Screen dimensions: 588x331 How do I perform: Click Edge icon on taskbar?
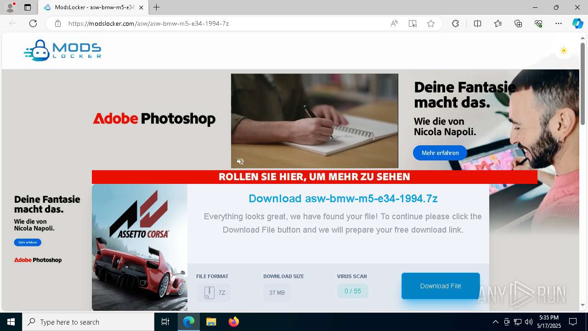pos(189,322)
